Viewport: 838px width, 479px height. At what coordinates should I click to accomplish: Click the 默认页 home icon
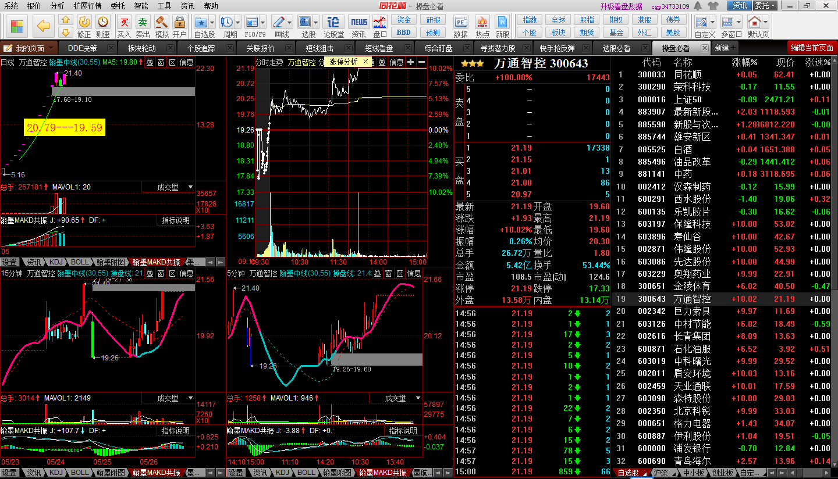tap(754, 22)
